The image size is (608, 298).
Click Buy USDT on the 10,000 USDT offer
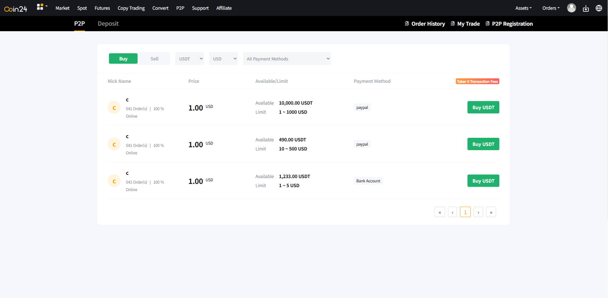pyautogui.click(x=483, y=107)
